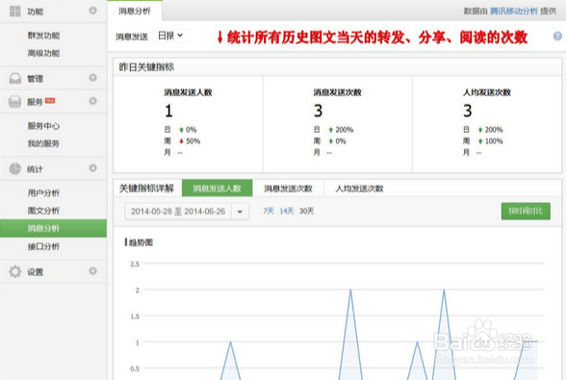Image resolution: width=566 pixels, height=380 pixels.
Task: Collapse the 服务 section toggle
Action: click(x=92, y=101)
